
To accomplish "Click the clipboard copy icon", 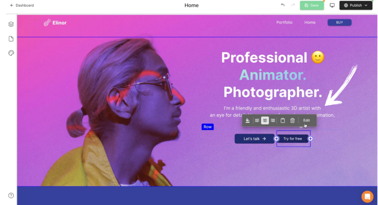I will [x=283, y=120].
